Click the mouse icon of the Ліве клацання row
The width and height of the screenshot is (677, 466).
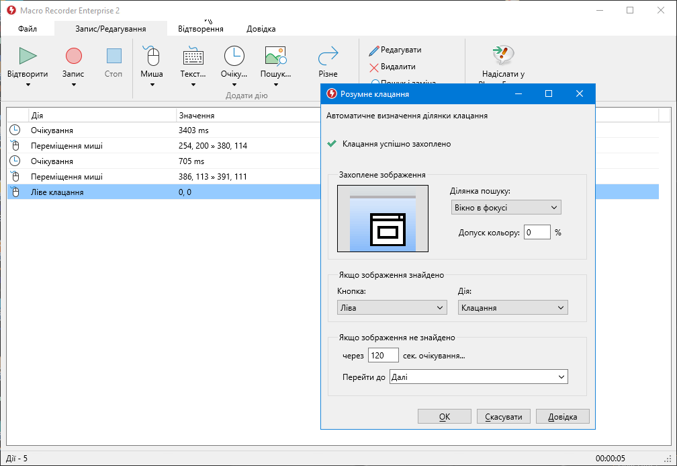15,192
